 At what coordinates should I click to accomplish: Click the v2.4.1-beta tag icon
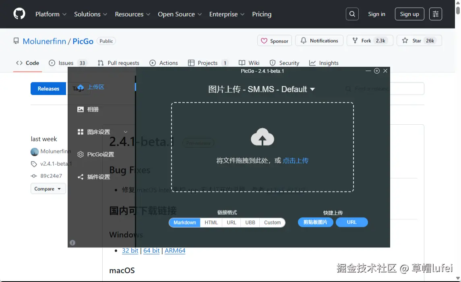[34, 164]
